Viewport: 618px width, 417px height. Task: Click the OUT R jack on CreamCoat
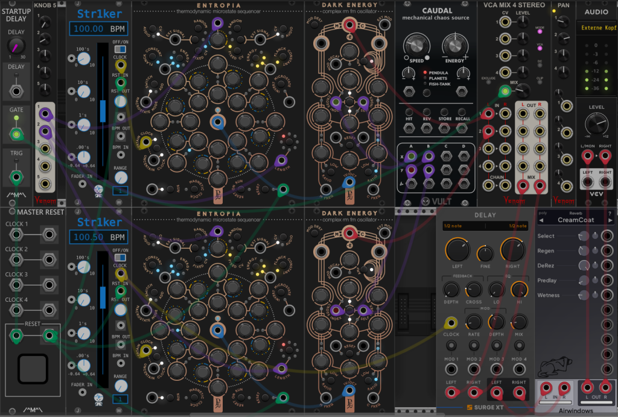click(x=605, y=388)
